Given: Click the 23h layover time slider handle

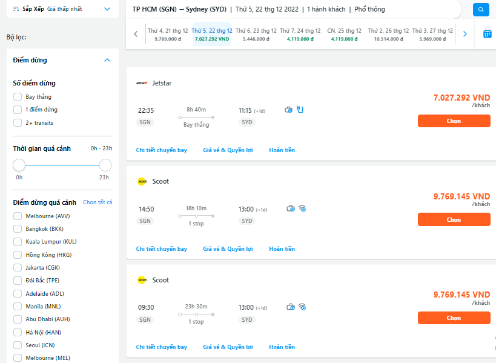Looking at the screenshot, I should click(105, 165).
